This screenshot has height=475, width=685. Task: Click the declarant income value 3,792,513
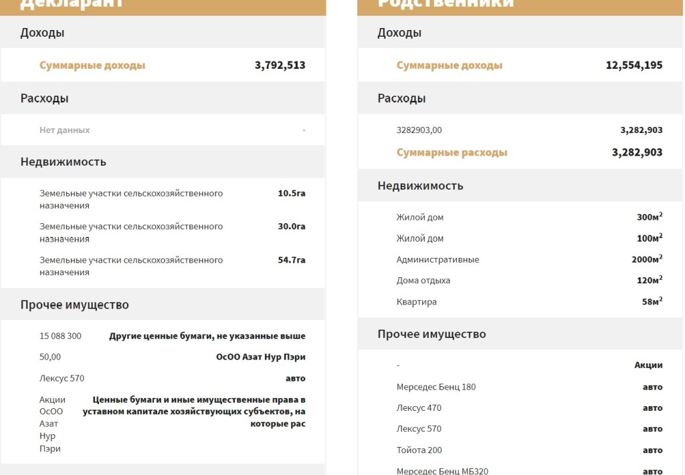click(x=280, y=65)
